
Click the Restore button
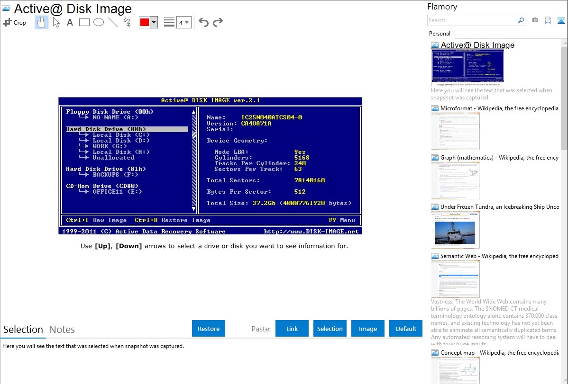(209, 329)
